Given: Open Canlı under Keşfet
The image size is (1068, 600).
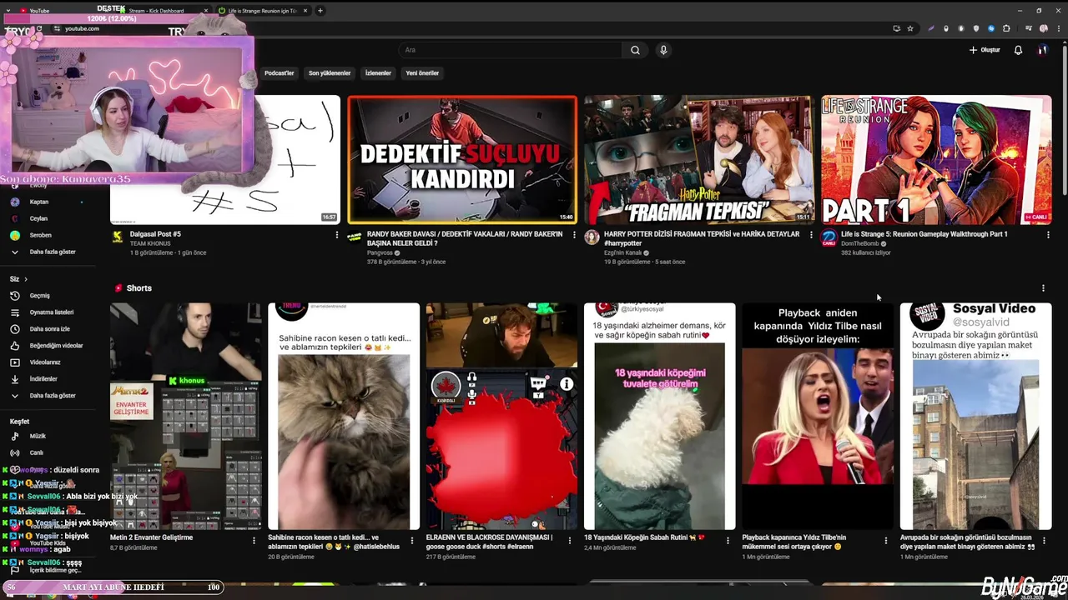Looking at the screenshot, I should click(x=37, y=452).
